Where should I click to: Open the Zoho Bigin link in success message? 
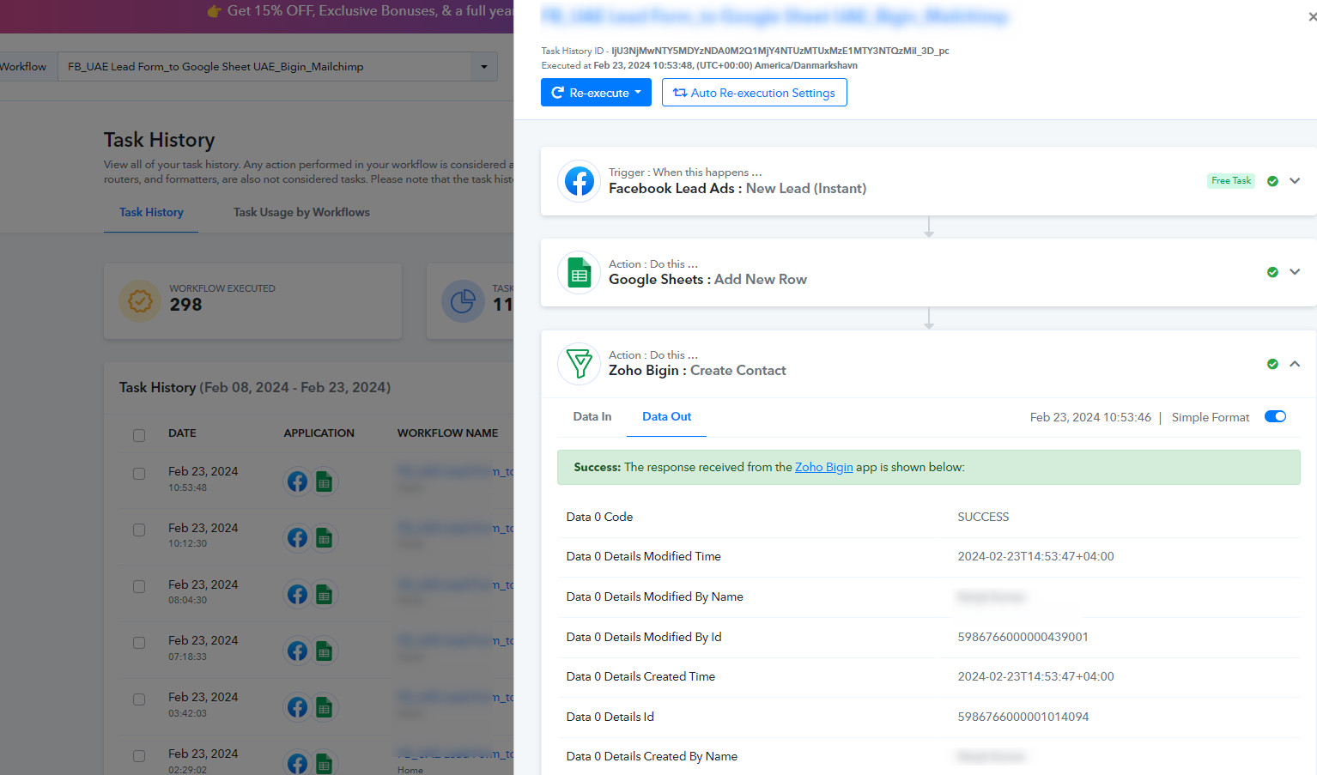[x=824, y=467]
